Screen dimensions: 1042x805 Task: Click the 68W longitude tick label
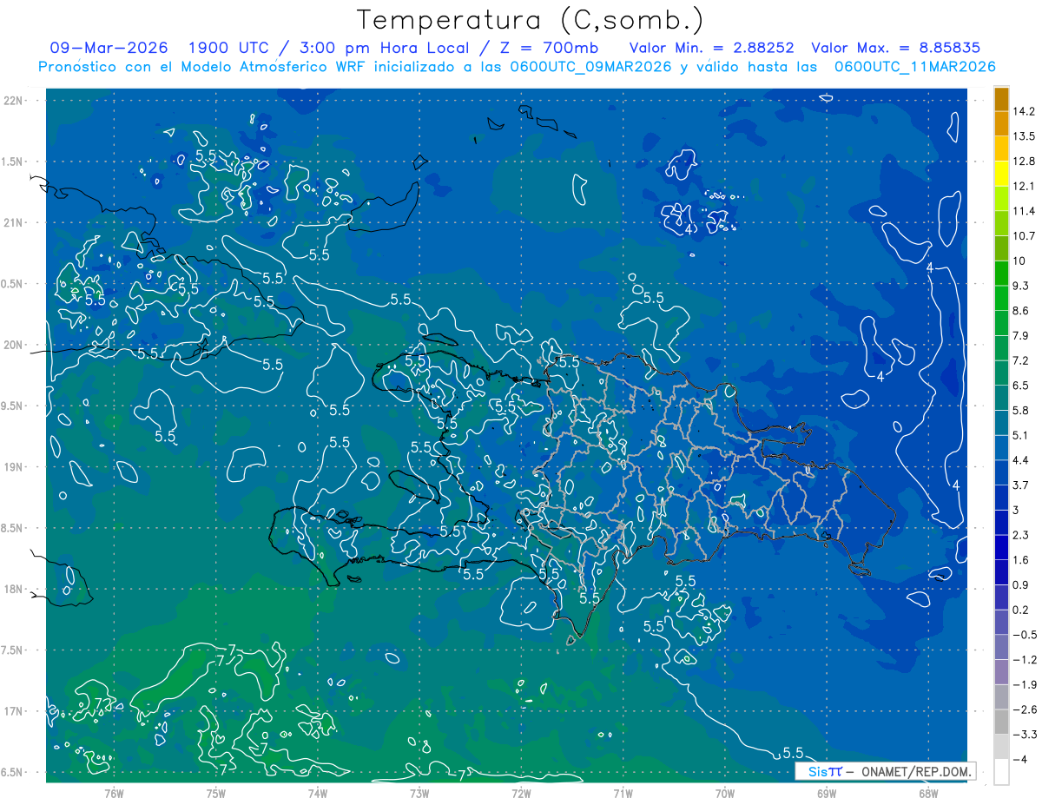tap(927, 792)
